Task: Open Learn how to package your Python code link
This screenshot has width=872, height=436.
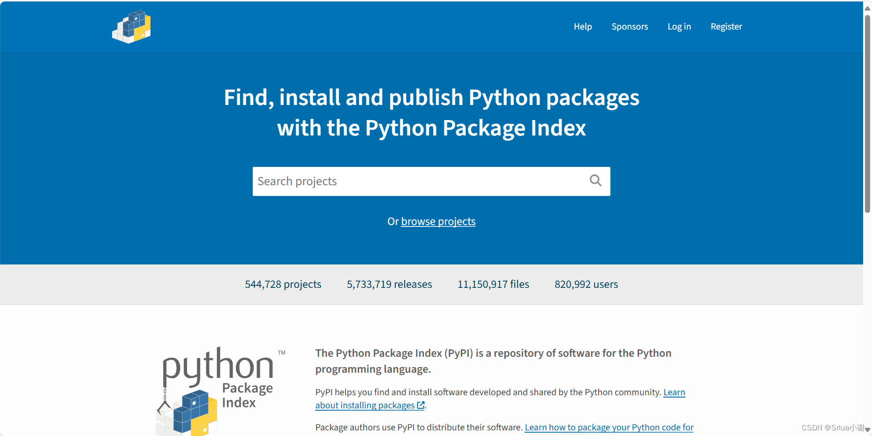Action: pyautogui.click(x=609, y=427)
